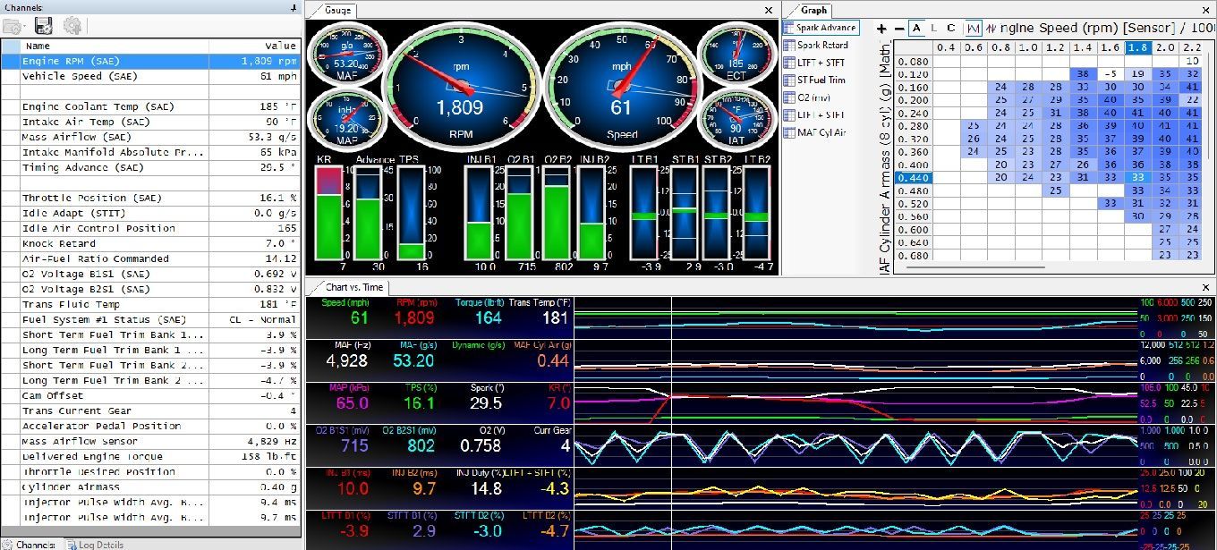1217x550 pixels.
Task: Choose the MAF Cyl Air table
Action: tap(821, 132)
